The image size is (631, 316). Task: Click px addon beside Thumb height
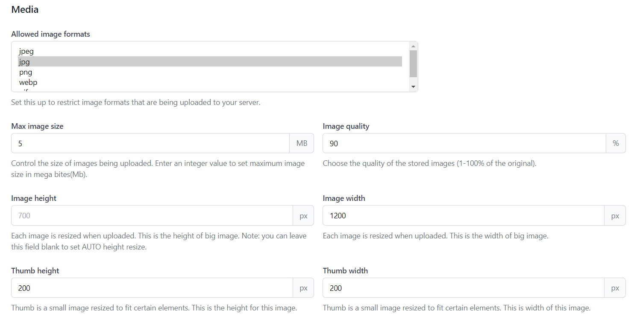tap(303, 288)
